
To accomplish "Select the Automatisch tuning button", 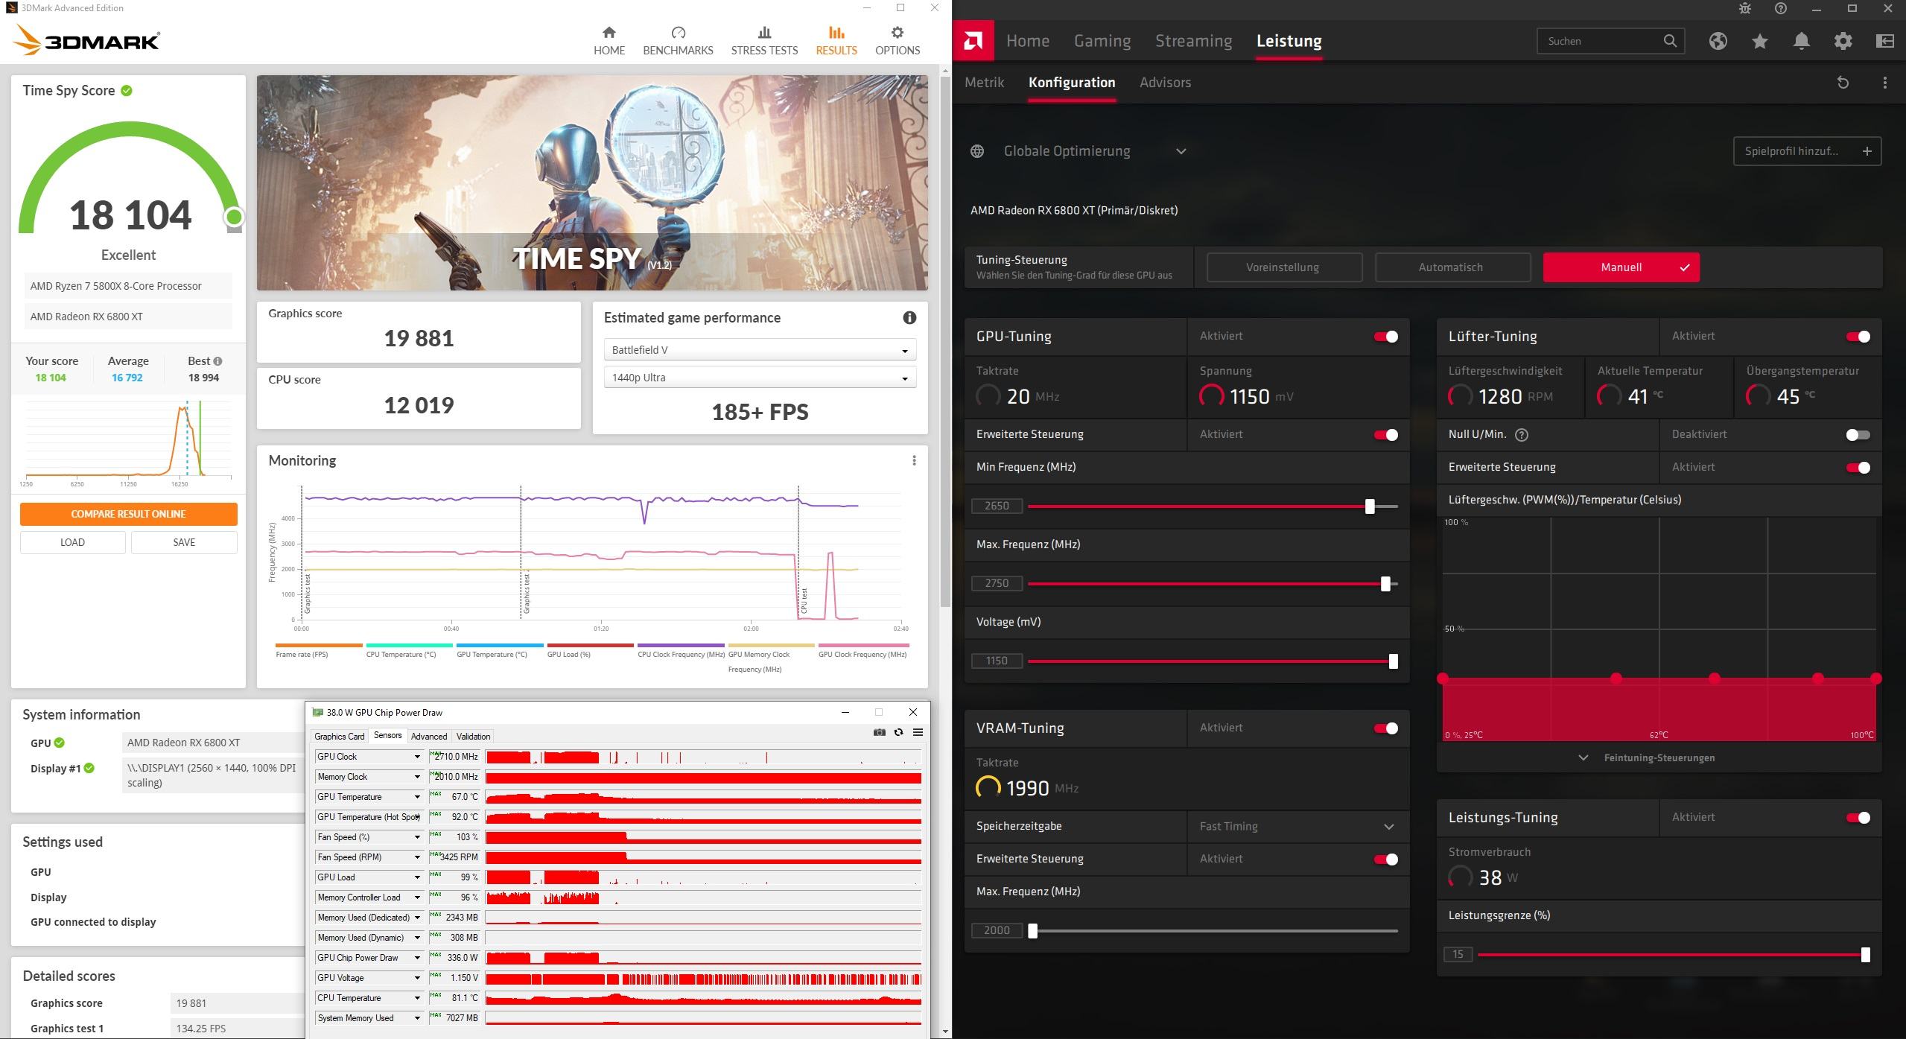I will point(1452,267).
